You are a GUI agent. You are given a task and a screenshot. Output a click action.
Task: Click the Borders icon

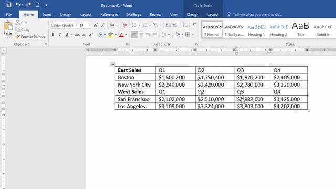coord(187,35)
